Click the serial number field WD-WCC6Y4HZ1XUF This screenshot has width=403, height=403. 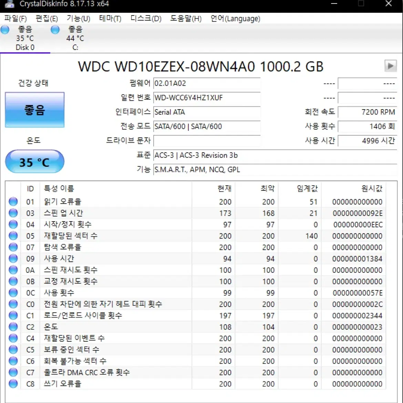207,98
